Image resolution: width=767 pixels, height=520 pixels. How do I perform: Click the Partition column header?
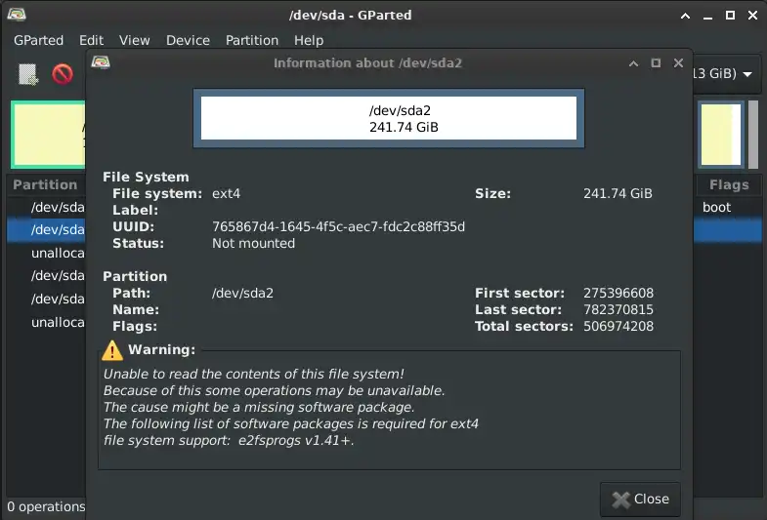[46, 184]
